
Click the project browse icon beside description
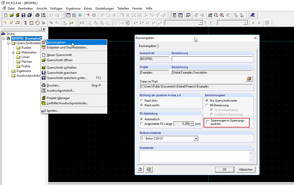pyautogui.click(x=249, y=79)
